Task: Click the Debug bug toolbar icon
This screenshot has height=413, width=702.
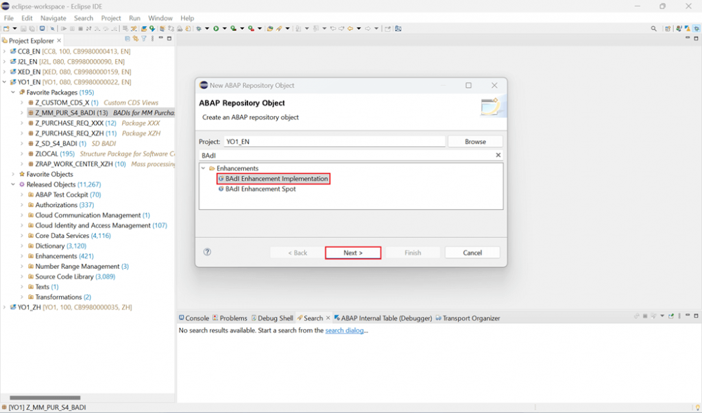Action: tap(199, 29)
